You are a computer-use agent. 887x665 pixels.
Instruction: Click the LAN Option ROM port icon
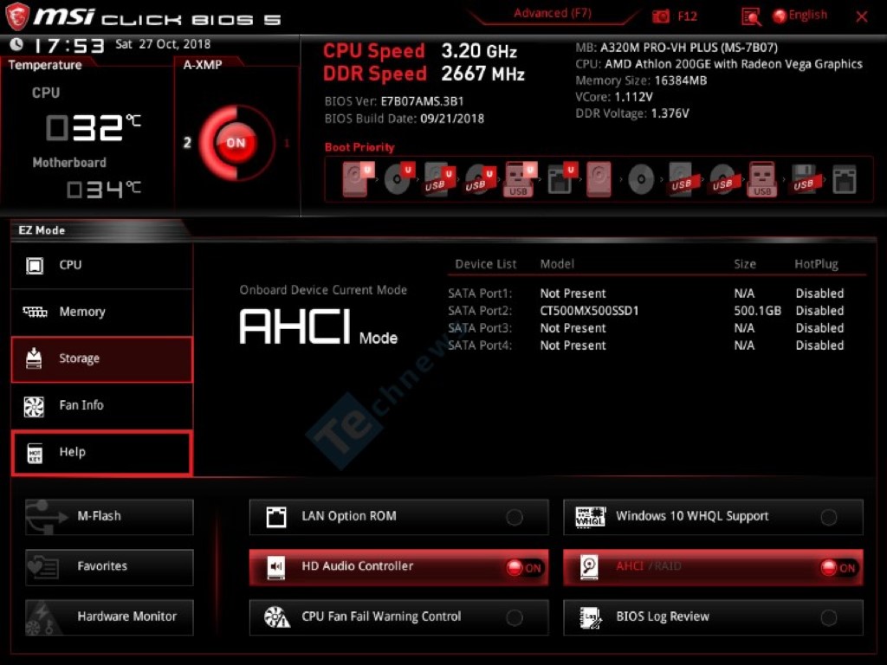(276, 517)
